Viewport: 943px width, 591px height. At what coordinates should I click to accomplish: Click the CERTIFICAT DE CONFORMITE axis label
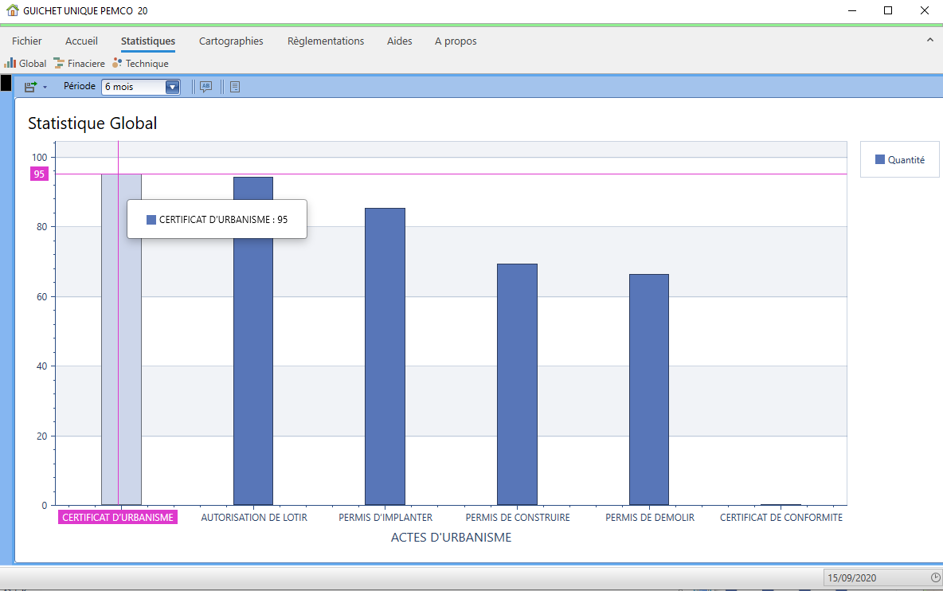coord(781,517)
